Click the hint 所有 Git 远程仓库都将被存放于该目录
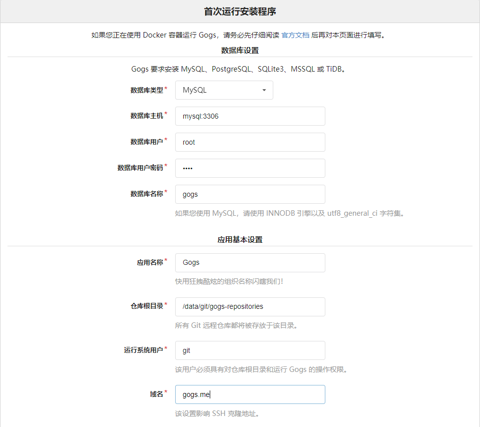 coord(236,325)
